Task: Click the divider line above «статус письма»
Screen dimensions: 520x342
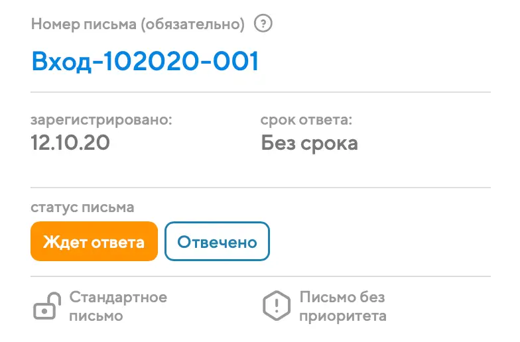Action: click(x=260, y=188)
